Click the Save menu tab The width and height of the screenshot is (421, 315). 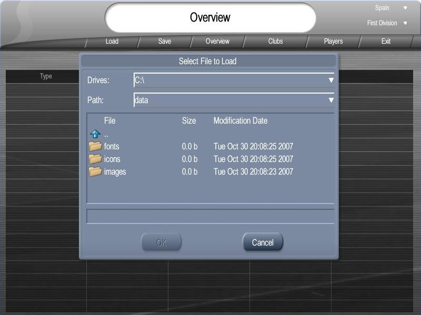[165, 42]
